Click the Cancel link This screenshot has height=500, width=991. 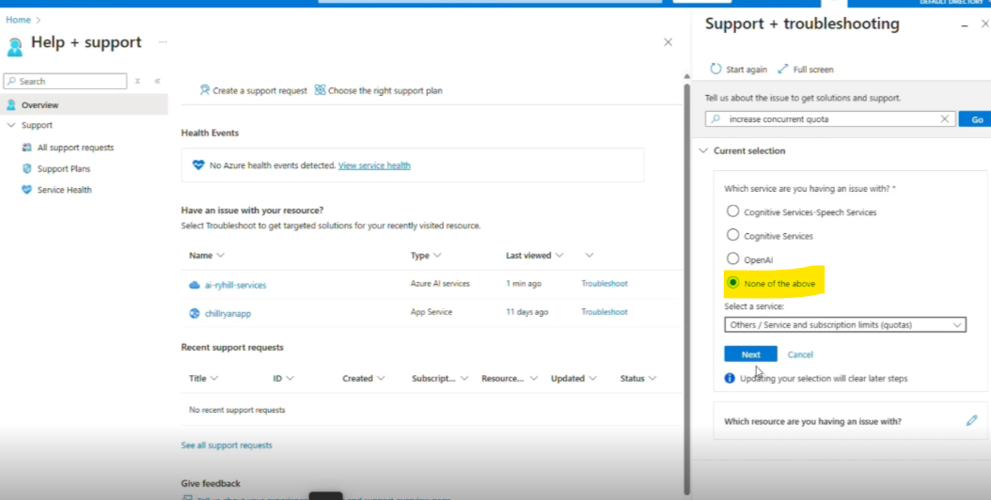800,354
